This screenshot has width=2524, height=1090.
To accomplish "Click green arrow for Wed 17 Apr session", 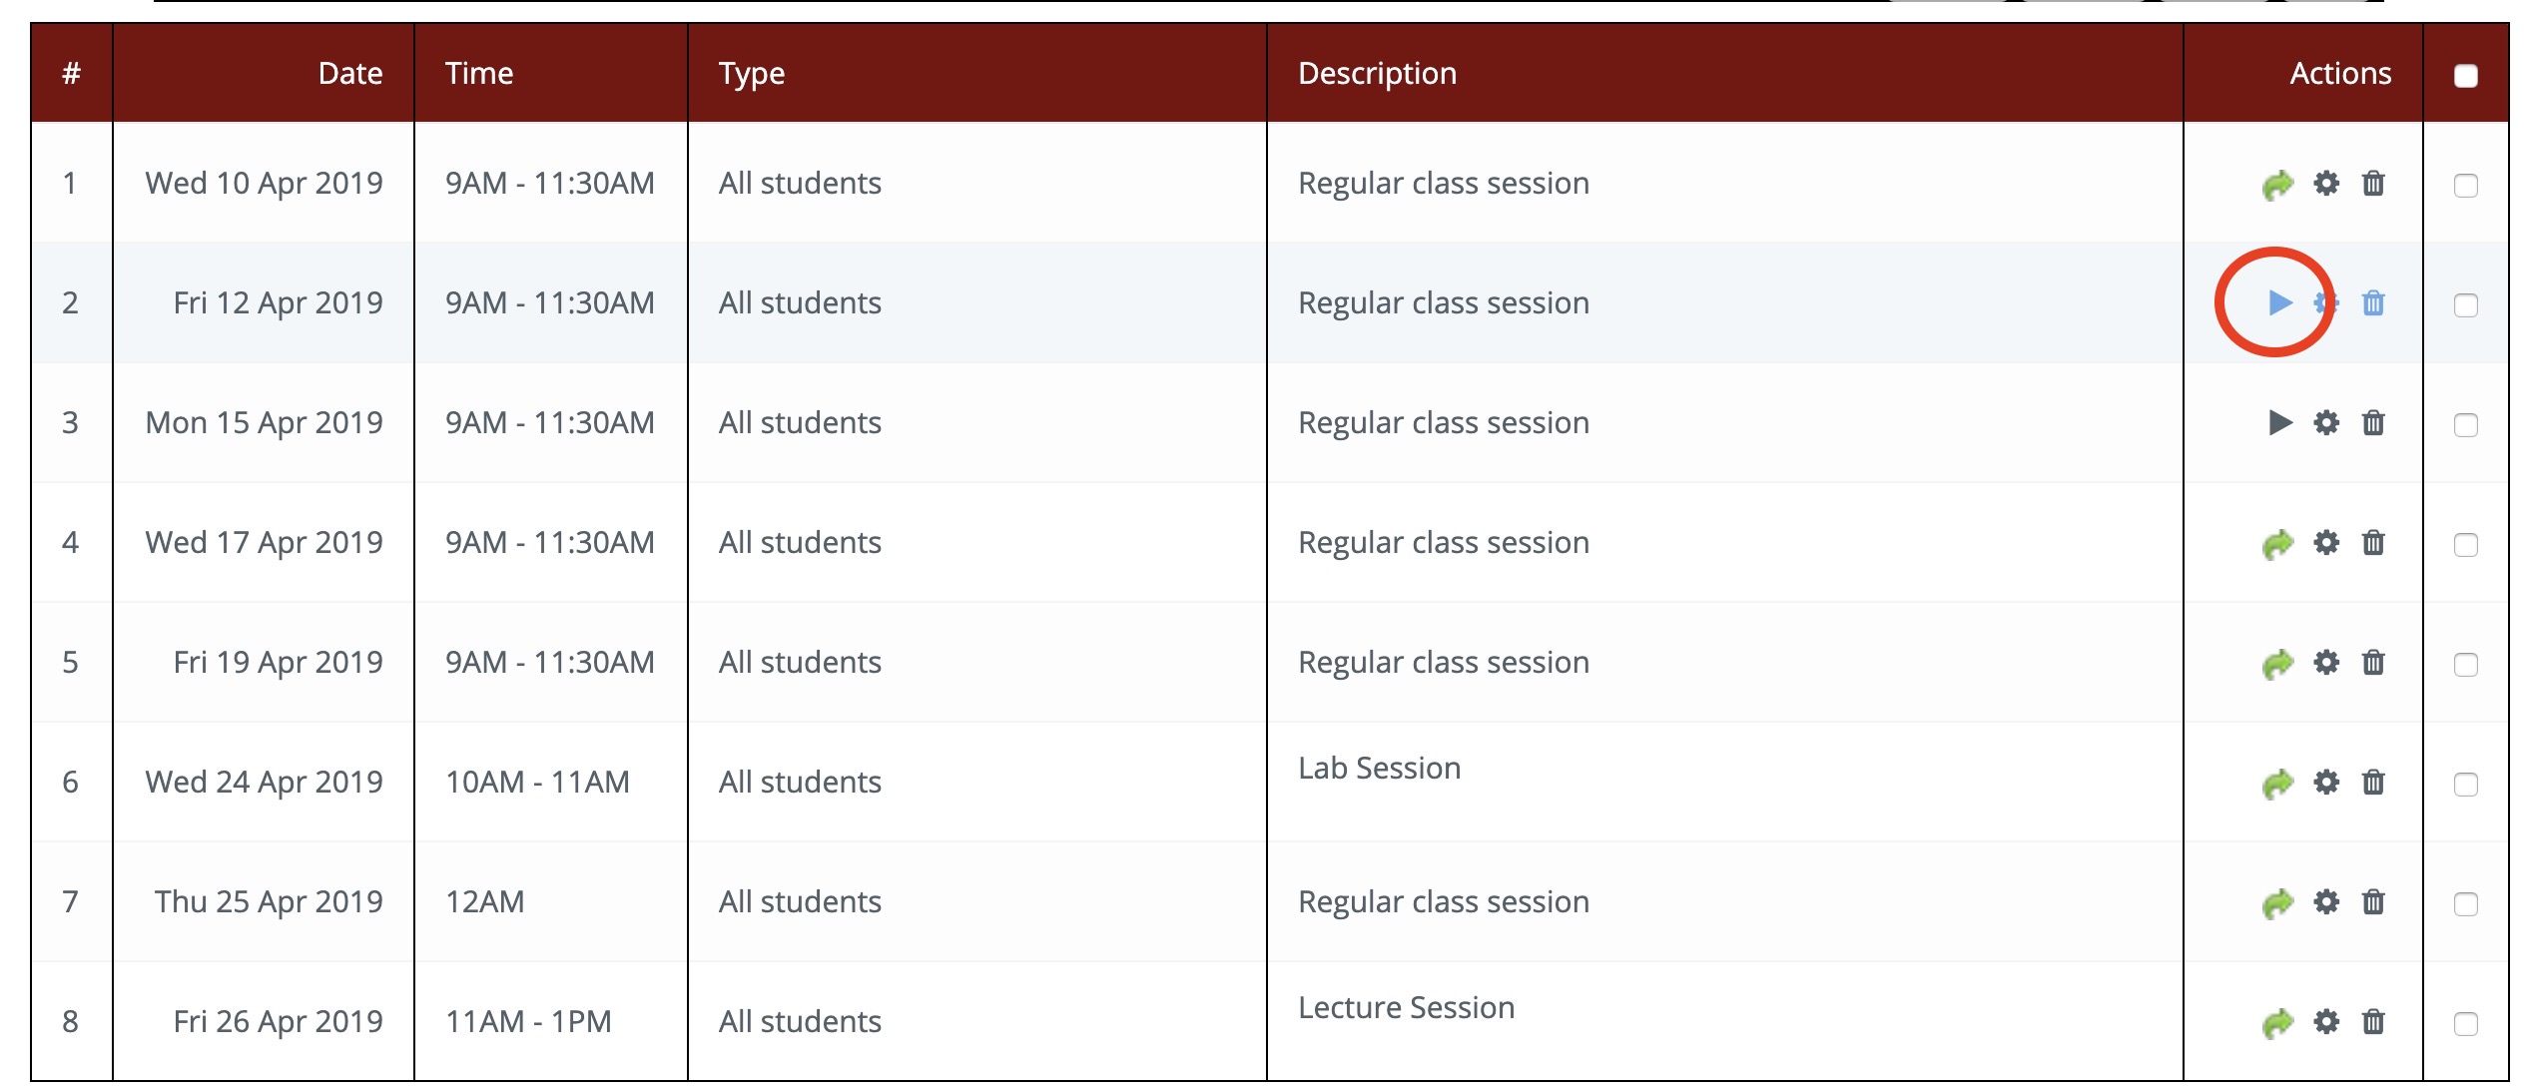I will [2277, 544].
